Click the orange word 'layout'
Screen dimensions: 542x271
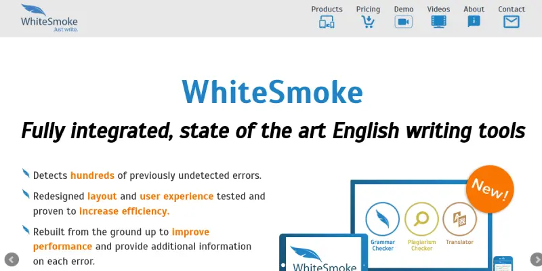tap(102, 196)
